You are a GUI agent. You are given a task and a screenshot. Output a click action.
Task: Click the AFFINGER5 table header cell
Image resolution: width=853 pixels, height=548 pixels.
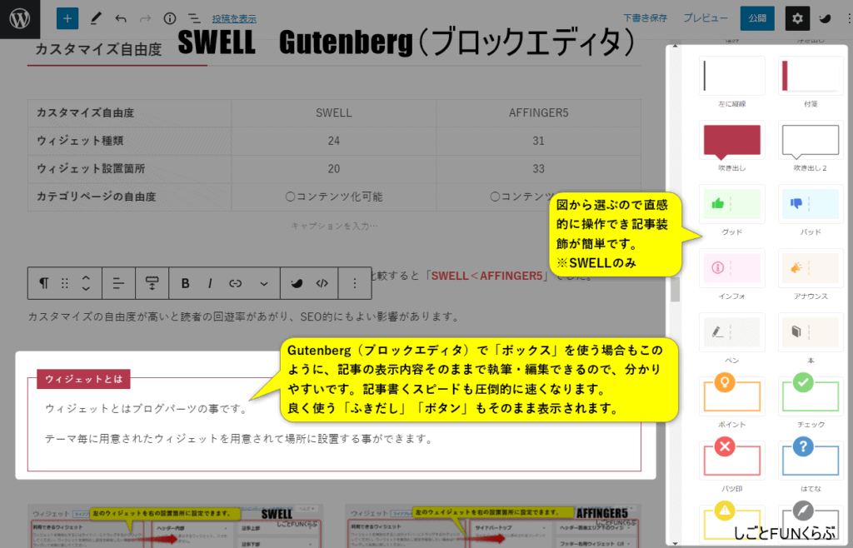click(x=539, y=112)
